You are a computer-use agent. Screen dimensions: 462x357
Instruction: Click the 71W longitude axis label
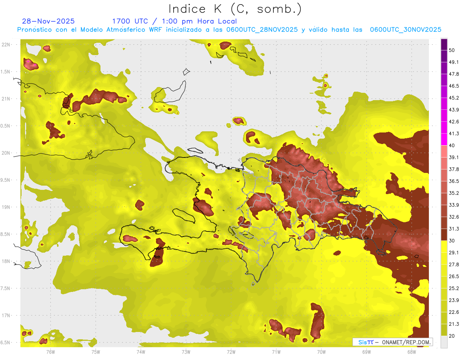(x=276, y=352)
